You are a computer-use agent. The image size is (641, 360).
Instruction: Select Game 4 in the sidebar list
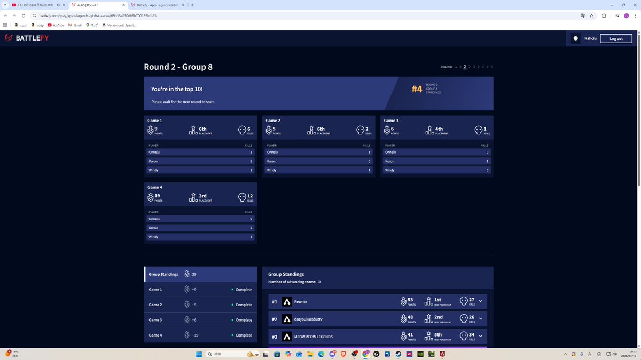[x=200, y=335]
